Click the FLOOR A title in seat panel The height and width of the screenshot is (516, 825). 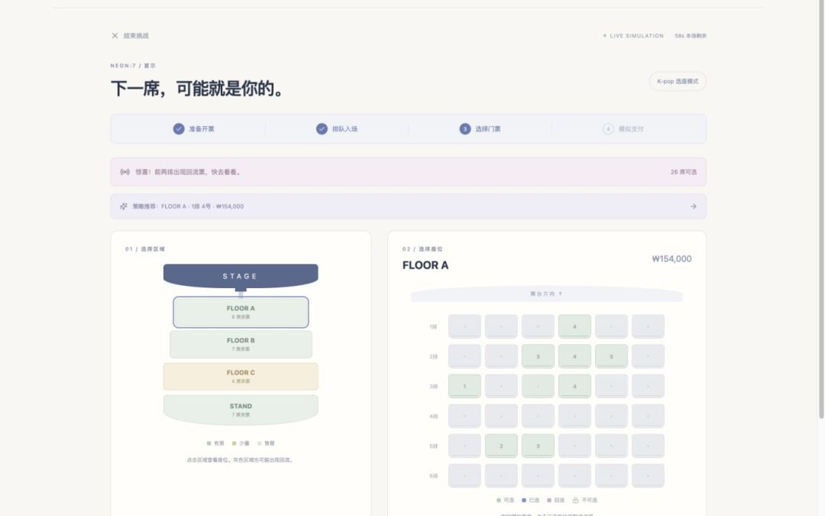click(425, 265)
